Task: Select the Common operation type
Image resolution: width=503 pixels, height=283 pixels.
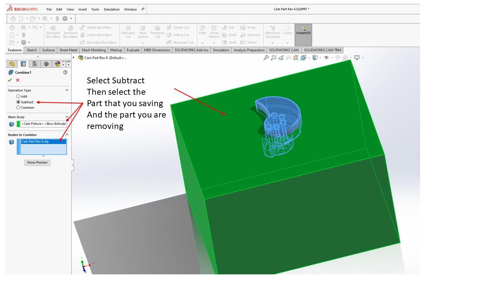Action: pos(18,107)
